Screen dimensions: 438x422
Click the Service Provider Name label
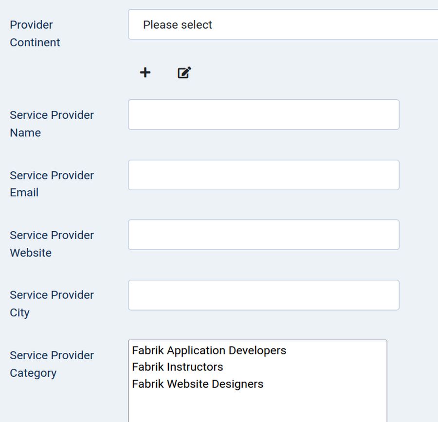pos(52,124)
